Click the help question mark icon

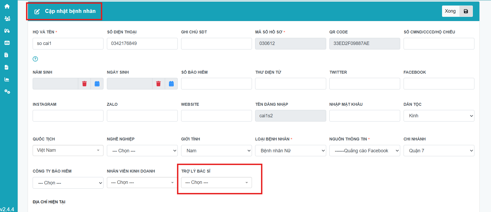coord(35,59)
